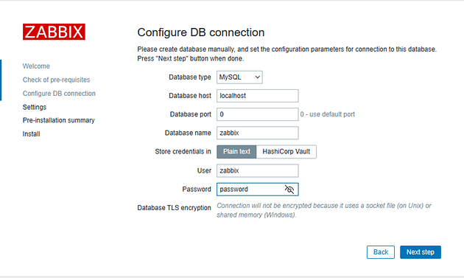Screen dimensions: 464x278
Task: Click the Zabbix logo
Action: click(x=54, y=32)
